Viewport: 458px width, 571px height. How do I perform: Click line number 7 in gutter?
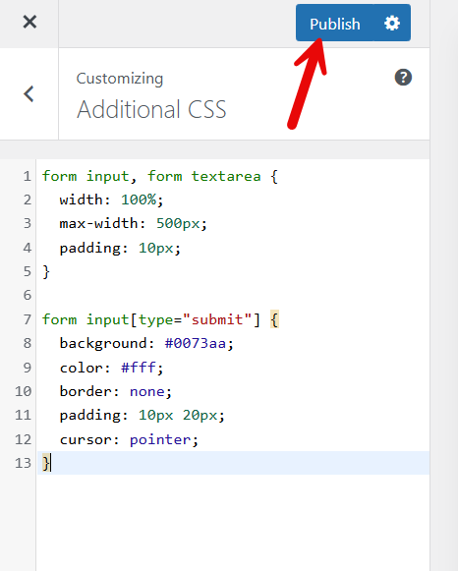28,319
